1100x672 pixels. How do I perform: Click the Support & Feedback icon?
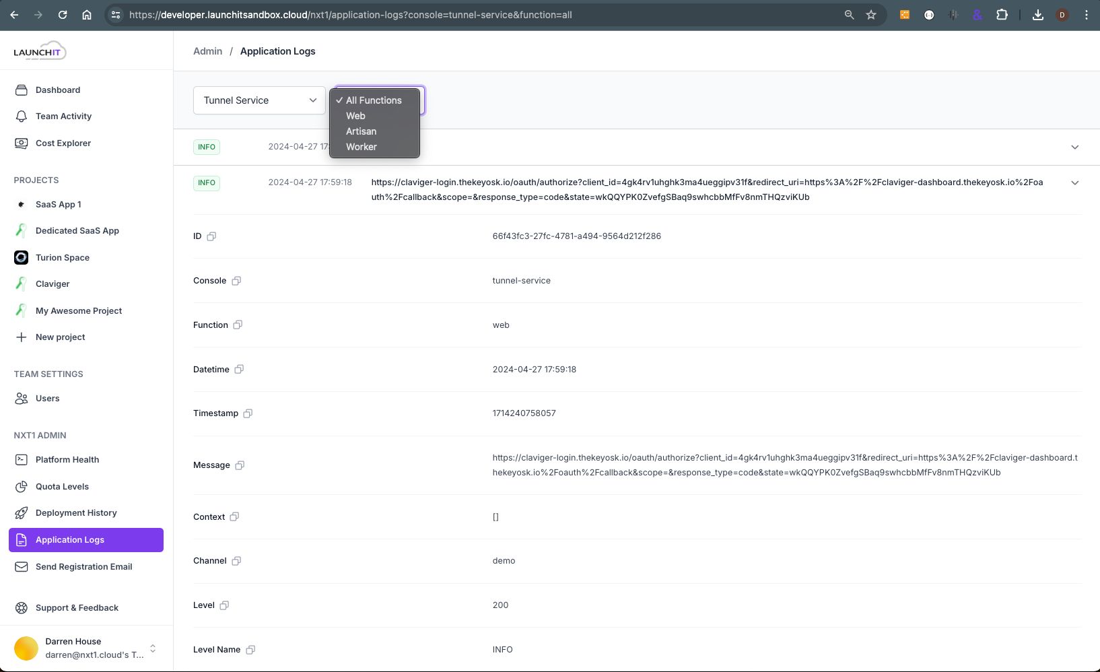[x=21, y=607]
